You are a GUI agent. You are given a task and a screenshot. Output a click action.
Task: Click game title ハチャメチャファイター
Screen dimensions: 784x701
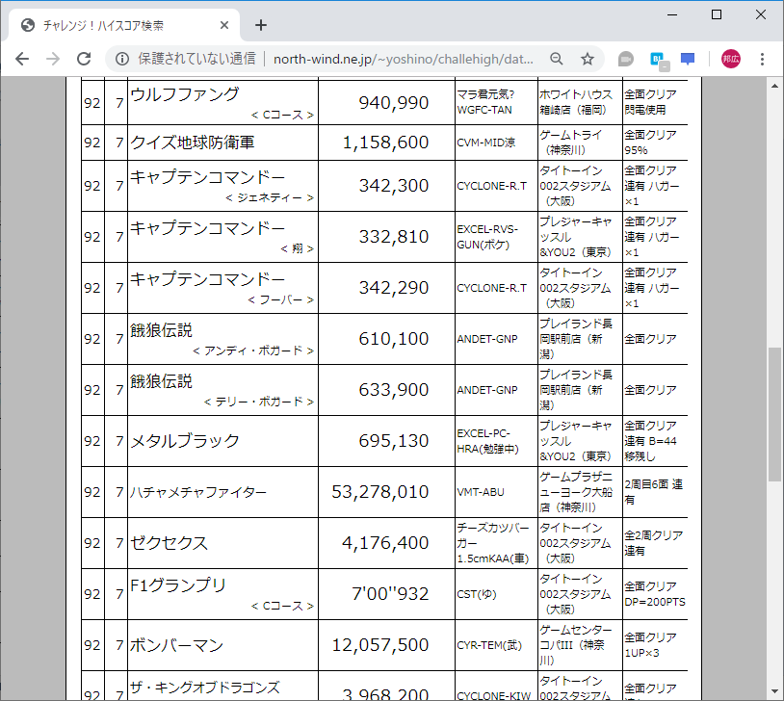coord(198,492)
